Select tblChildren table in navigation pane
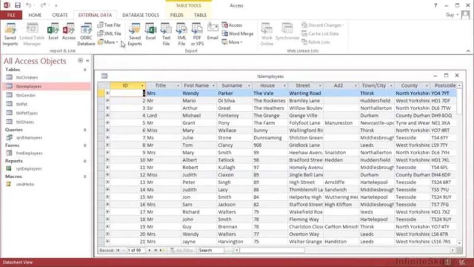The width and height of the screenshot is (474, 267). click(27, 78)
